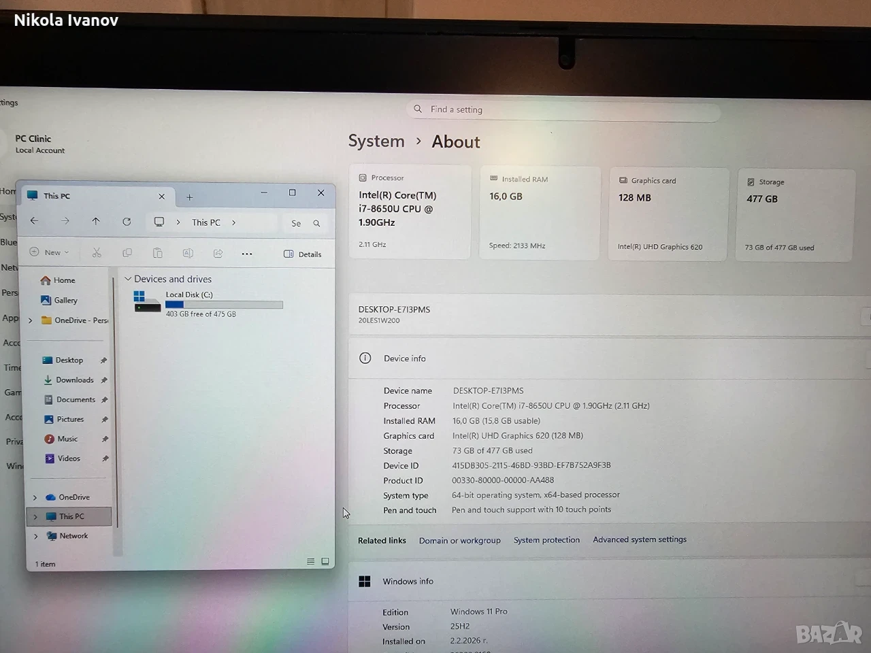Click the '16,0 GB (15,8 GB usable)' value

497,421
